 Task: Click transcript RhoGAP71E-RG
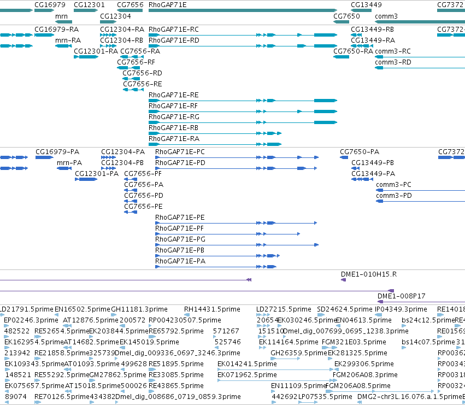pyautogui.click(x=174, y=117)
